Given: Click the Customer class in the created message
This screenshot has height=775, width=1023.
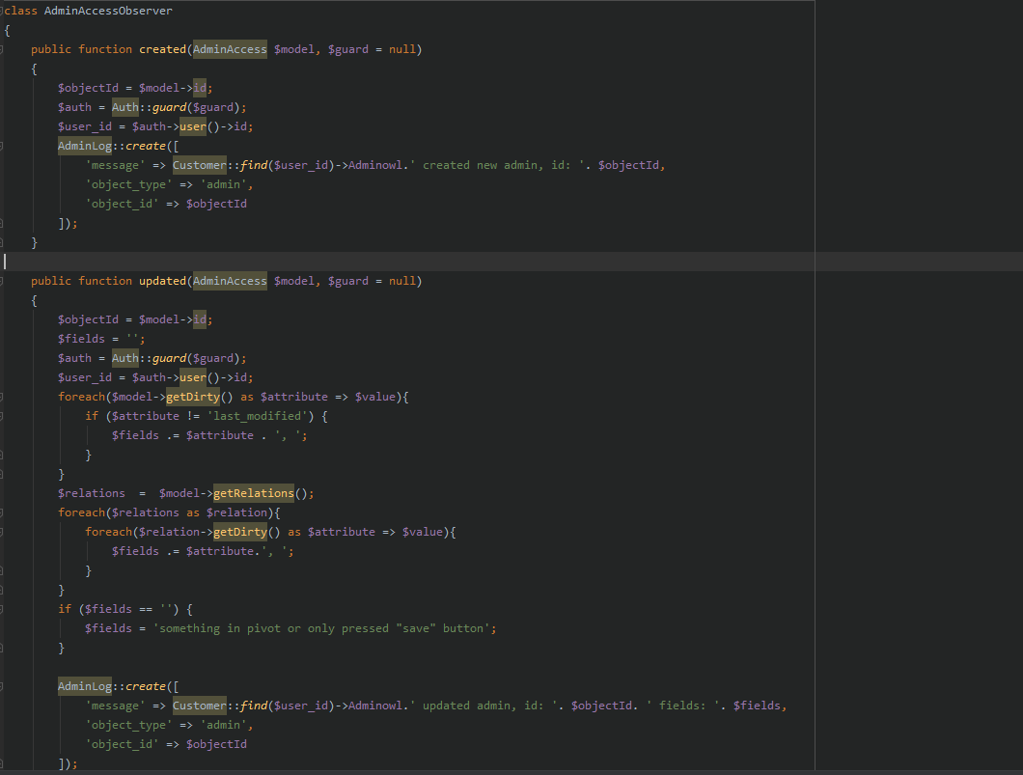Looking at the screenshot, I should [199, 165].
